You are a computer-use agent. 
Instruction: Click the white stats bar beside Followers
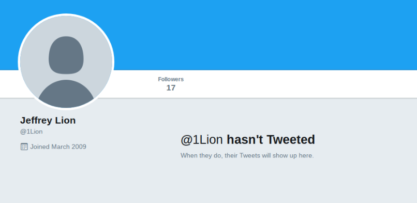coord(292,84)
